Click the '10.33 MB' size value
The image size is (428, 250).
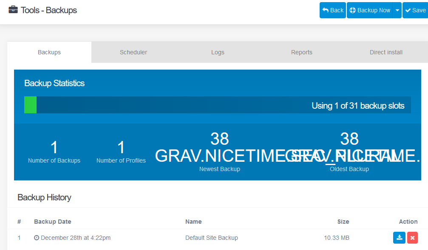pyautogui.click(x=337, y=238)
